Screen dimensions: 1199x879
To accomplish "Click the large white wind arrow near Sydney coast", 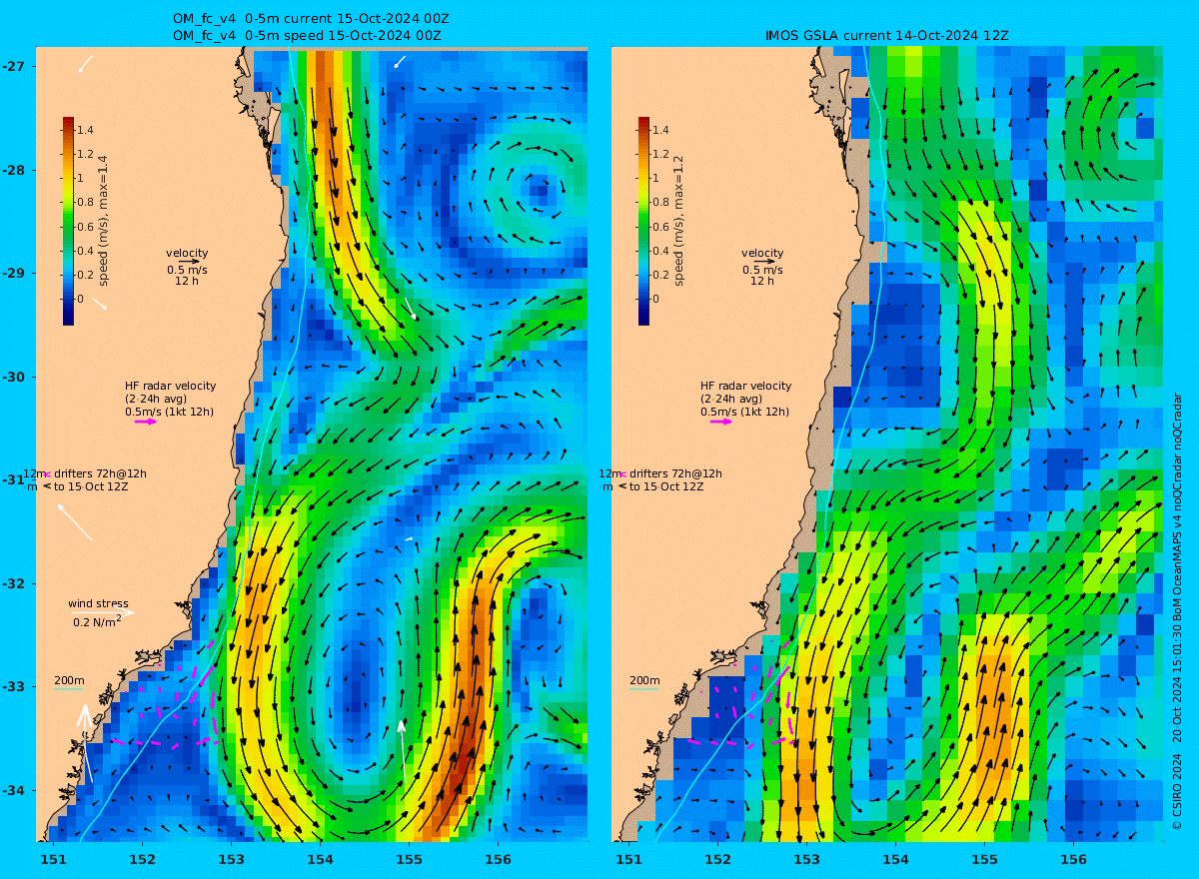I will [86, 742].
